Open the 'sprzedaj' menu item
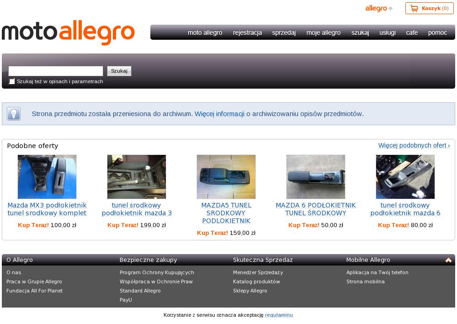The image size is (457, 324). click(284, 32)
